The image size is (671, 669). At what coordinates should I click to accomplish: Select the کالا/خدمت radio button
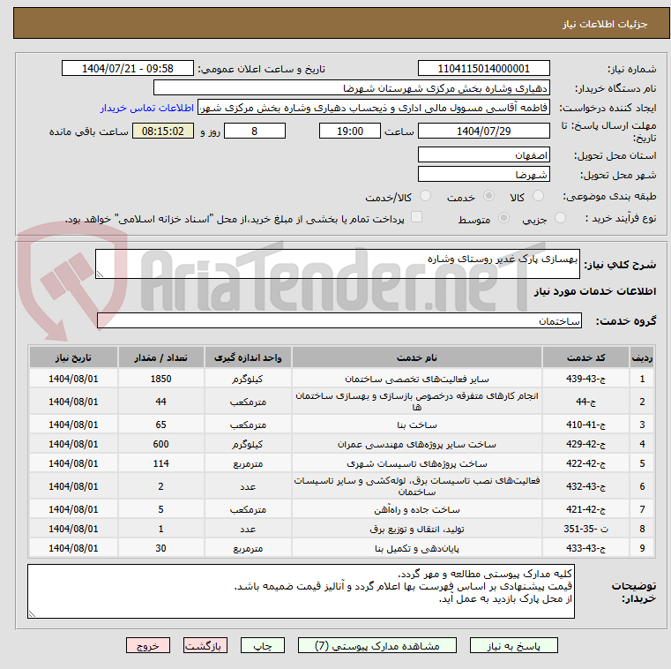pos(425,196)
